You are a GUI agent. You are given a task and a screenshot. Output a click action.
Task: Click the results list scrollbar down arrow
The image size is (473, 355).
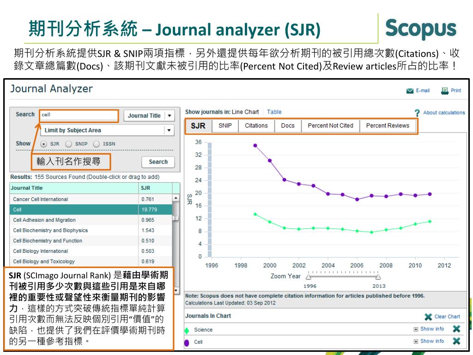coord(176,290)
